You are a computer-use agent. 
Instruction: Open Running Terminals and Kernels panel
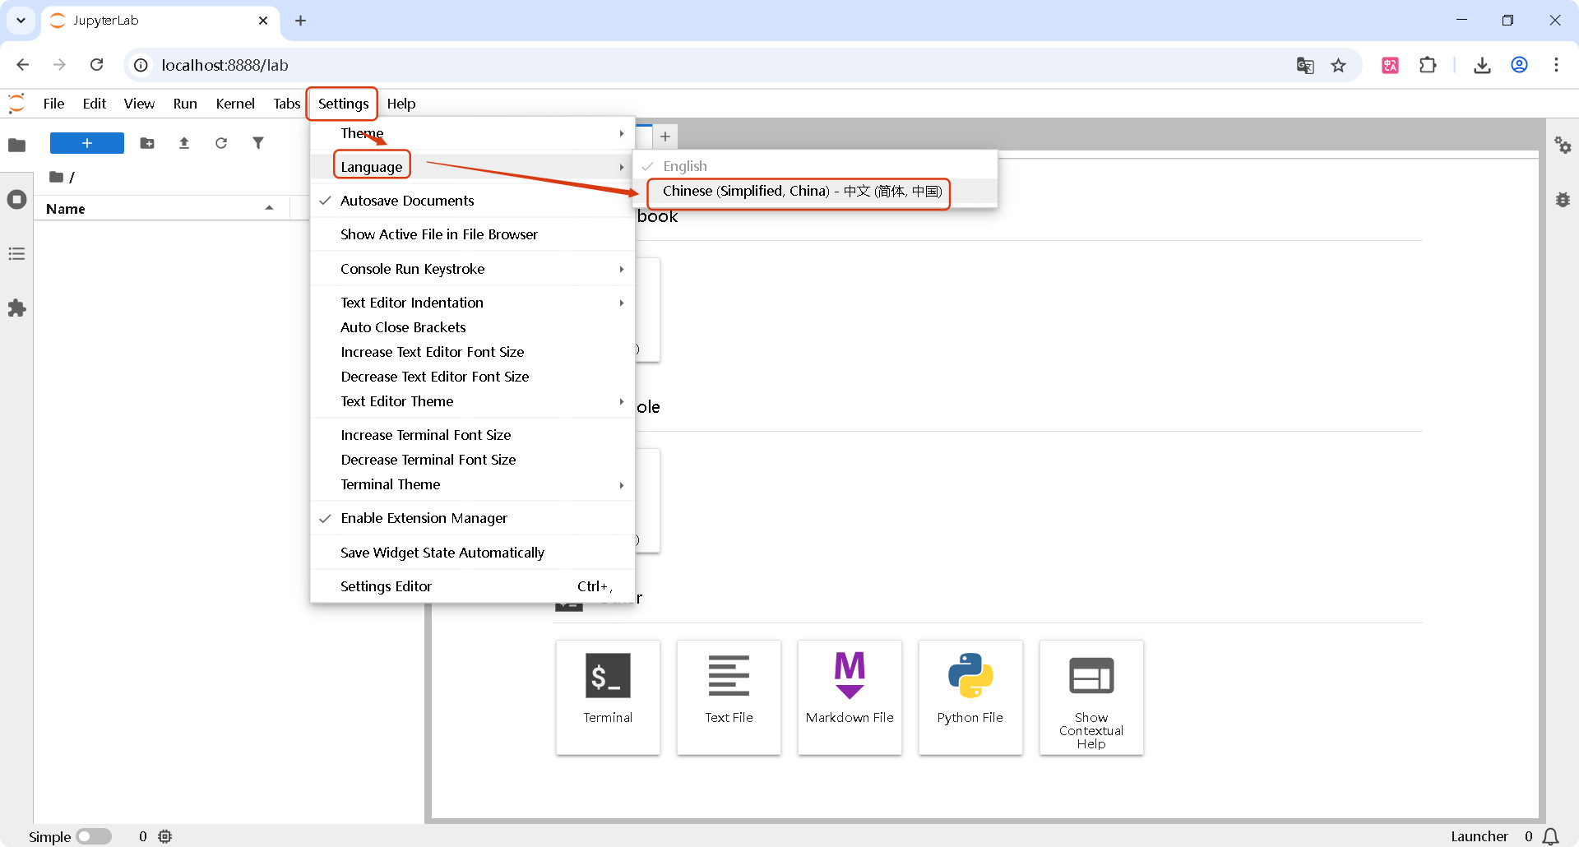point(16,200)
